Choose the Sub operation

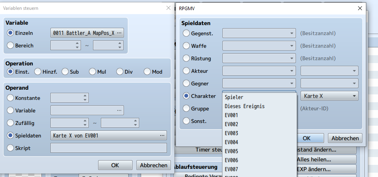click(x=65, y=72)
